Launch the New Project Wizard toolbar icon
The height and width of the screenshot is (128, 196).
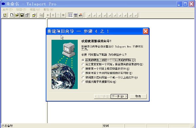[x=5, y=15]
